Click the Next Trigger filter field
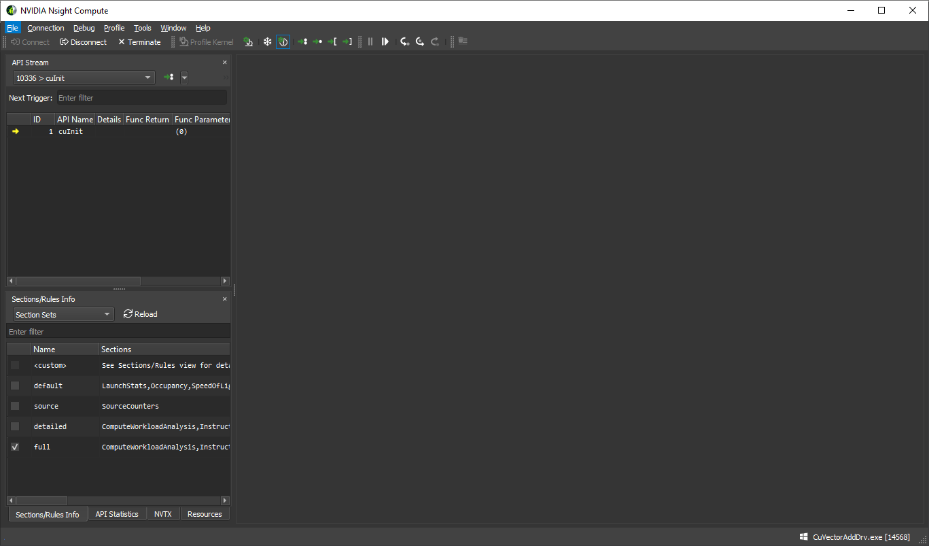The height and width of the screenshot is (546, 929). click(141, 98)
